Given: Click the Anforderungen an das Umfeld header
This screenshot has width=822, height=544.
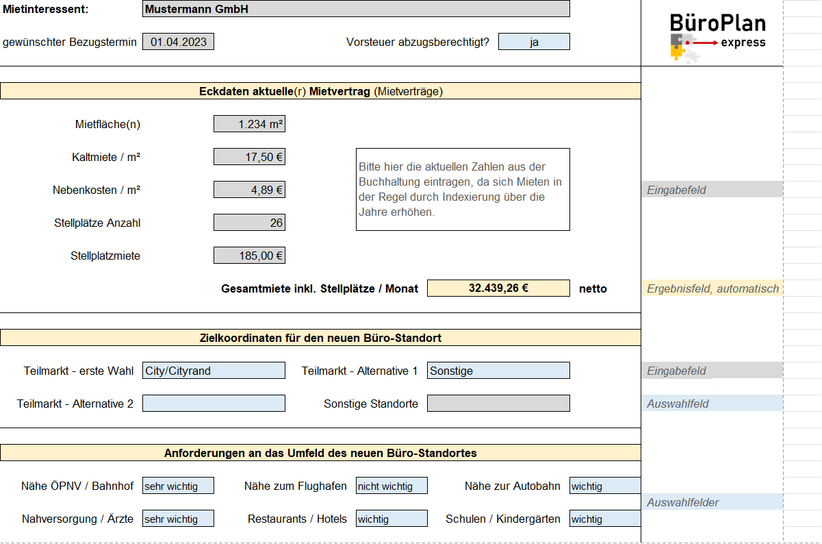Looking at the screenshot, I should tap(320, 453).
